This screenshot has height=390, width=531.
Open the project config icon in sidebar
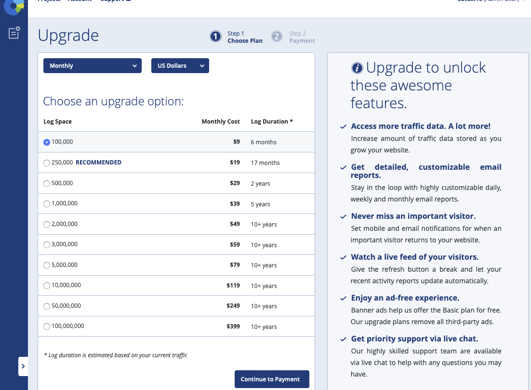point(14,33)
